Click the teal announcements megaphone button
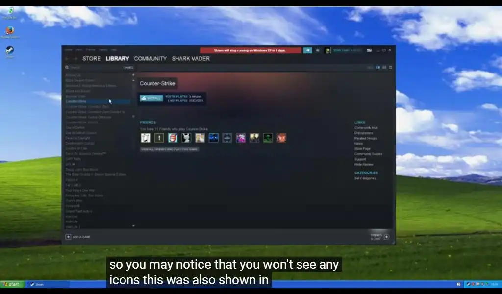Image resolution: width=502 pixels, height=294 pixels. 307,50
